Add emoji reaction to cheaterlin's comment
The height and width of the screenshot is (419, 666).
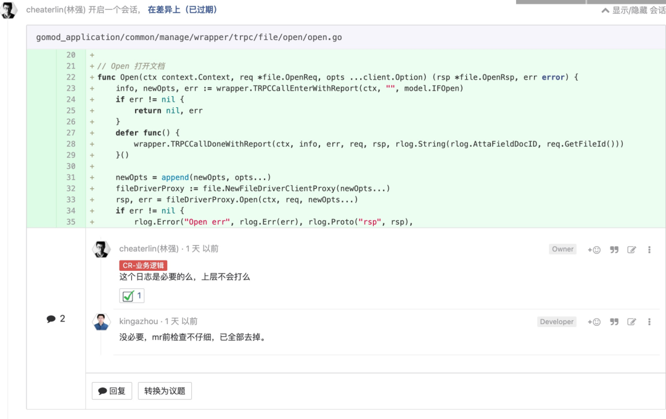[594, 249]
